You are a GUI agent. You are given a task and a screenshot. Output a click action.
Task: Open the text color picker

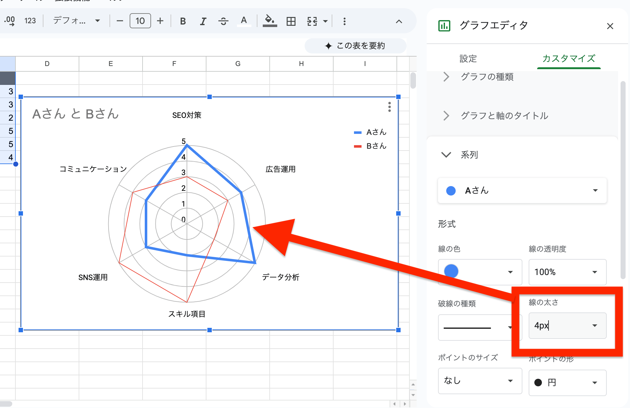coord(244,21)
